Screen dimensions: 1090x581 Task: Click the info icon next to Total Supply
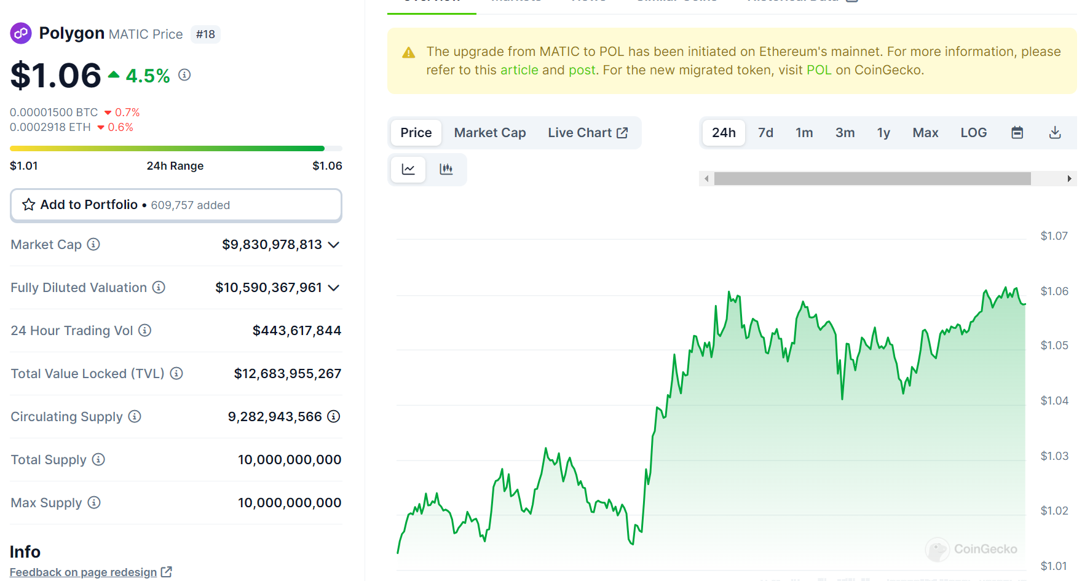(98, 460)
